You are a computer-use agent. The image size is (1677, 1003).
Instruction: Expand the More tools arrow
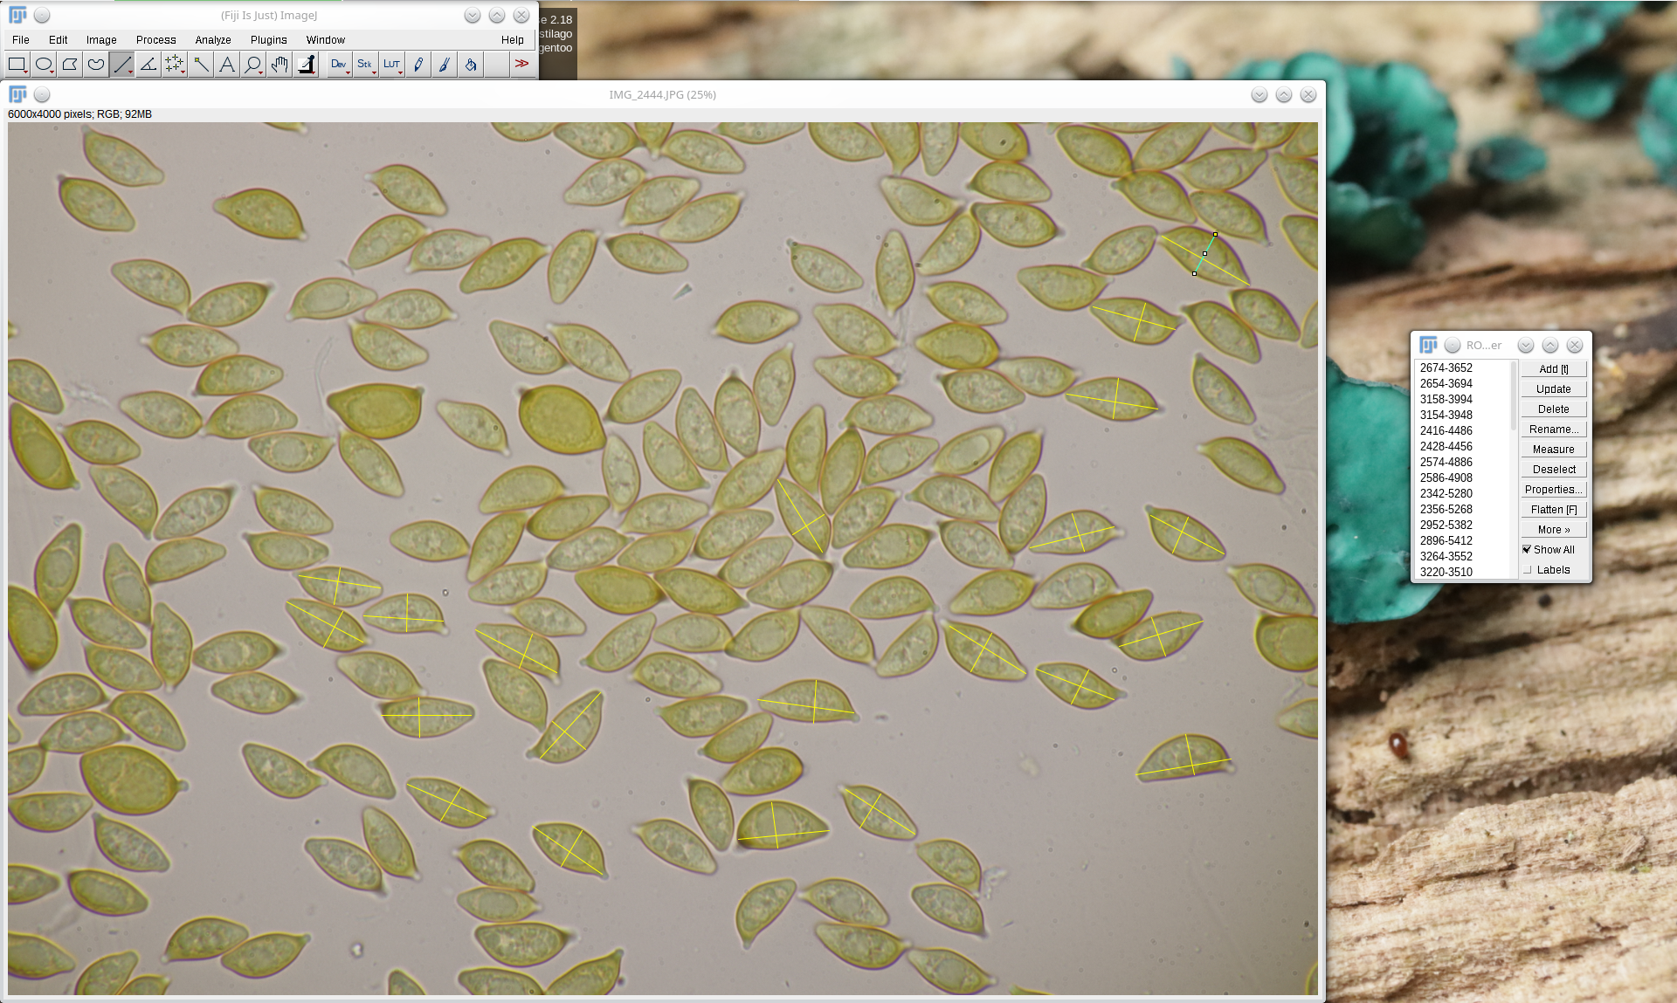[521, 64]
